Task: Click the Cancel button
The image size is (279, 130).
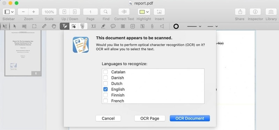Action: coord(108,118)
